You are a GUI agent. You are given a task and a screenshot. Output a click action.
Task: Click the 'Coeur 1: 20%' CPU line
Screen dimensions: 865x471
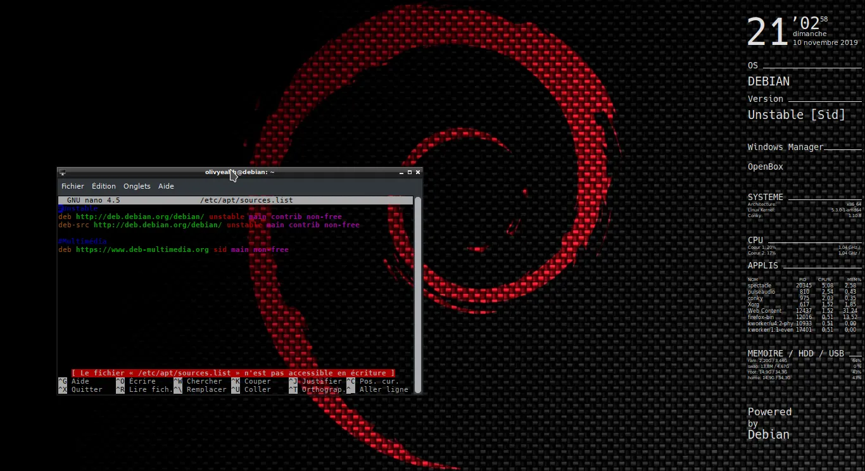click(x=762, y=247)
